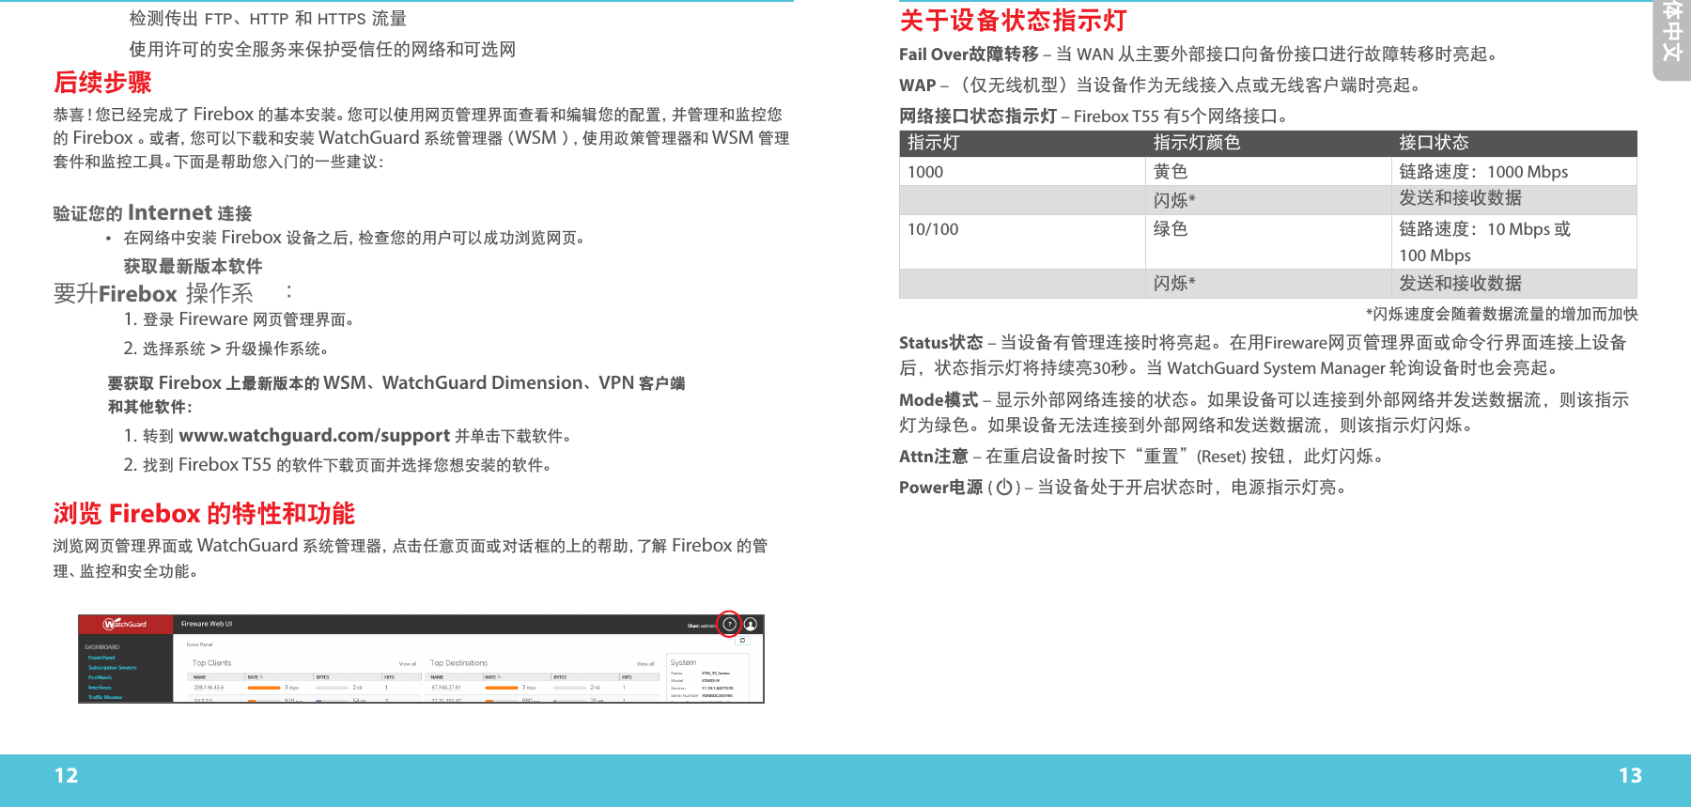Click the Fail Over故障转移 label
This screenshot has width=1691, height=807.
tap(969, 54)
